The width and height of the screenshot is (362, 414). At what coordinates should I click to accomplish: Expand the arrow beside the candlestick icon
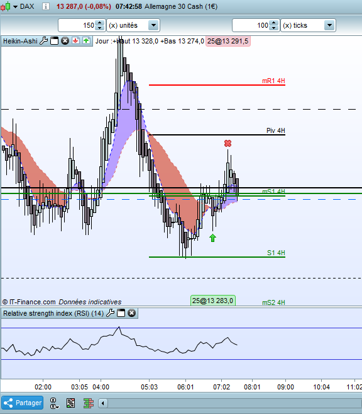pyautogui.click(x=15, y=7)
